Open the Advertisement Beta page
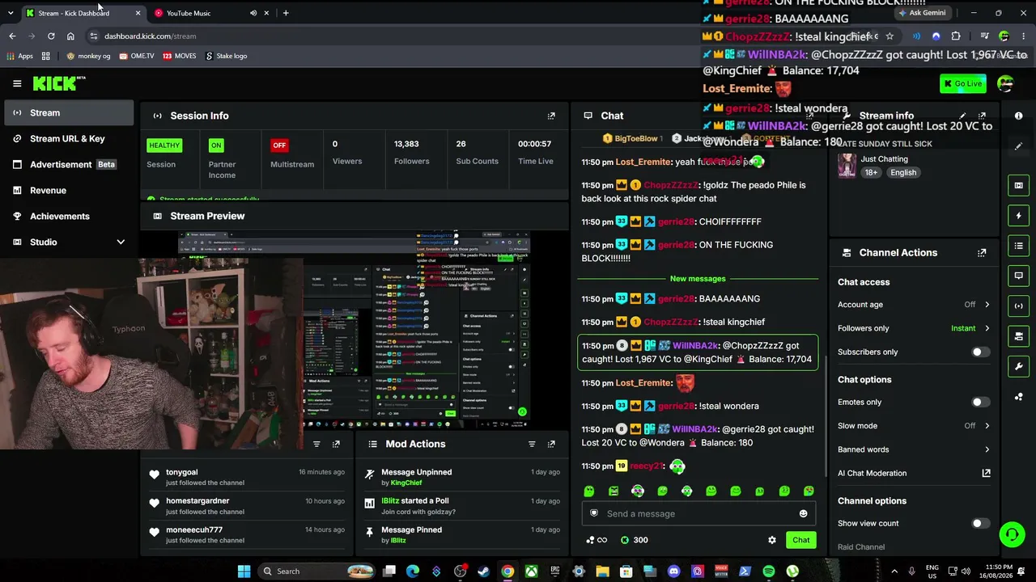Image resolution: width=1036 pixels, height=582 pixels. pos(69,165)
